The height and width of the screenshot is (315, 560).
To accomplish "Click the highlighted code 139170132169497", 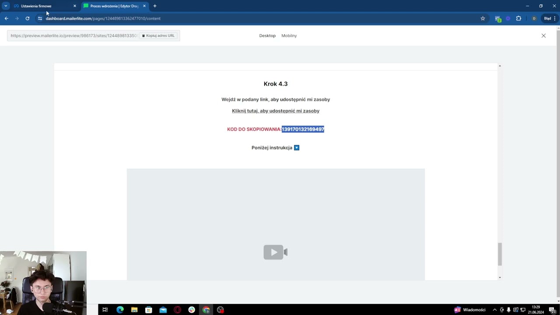I will [x=303, y=129].
